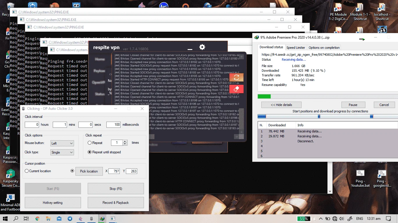Open respite vpn settings gear icon
This screenshot has width=398, height=223.
202,47
